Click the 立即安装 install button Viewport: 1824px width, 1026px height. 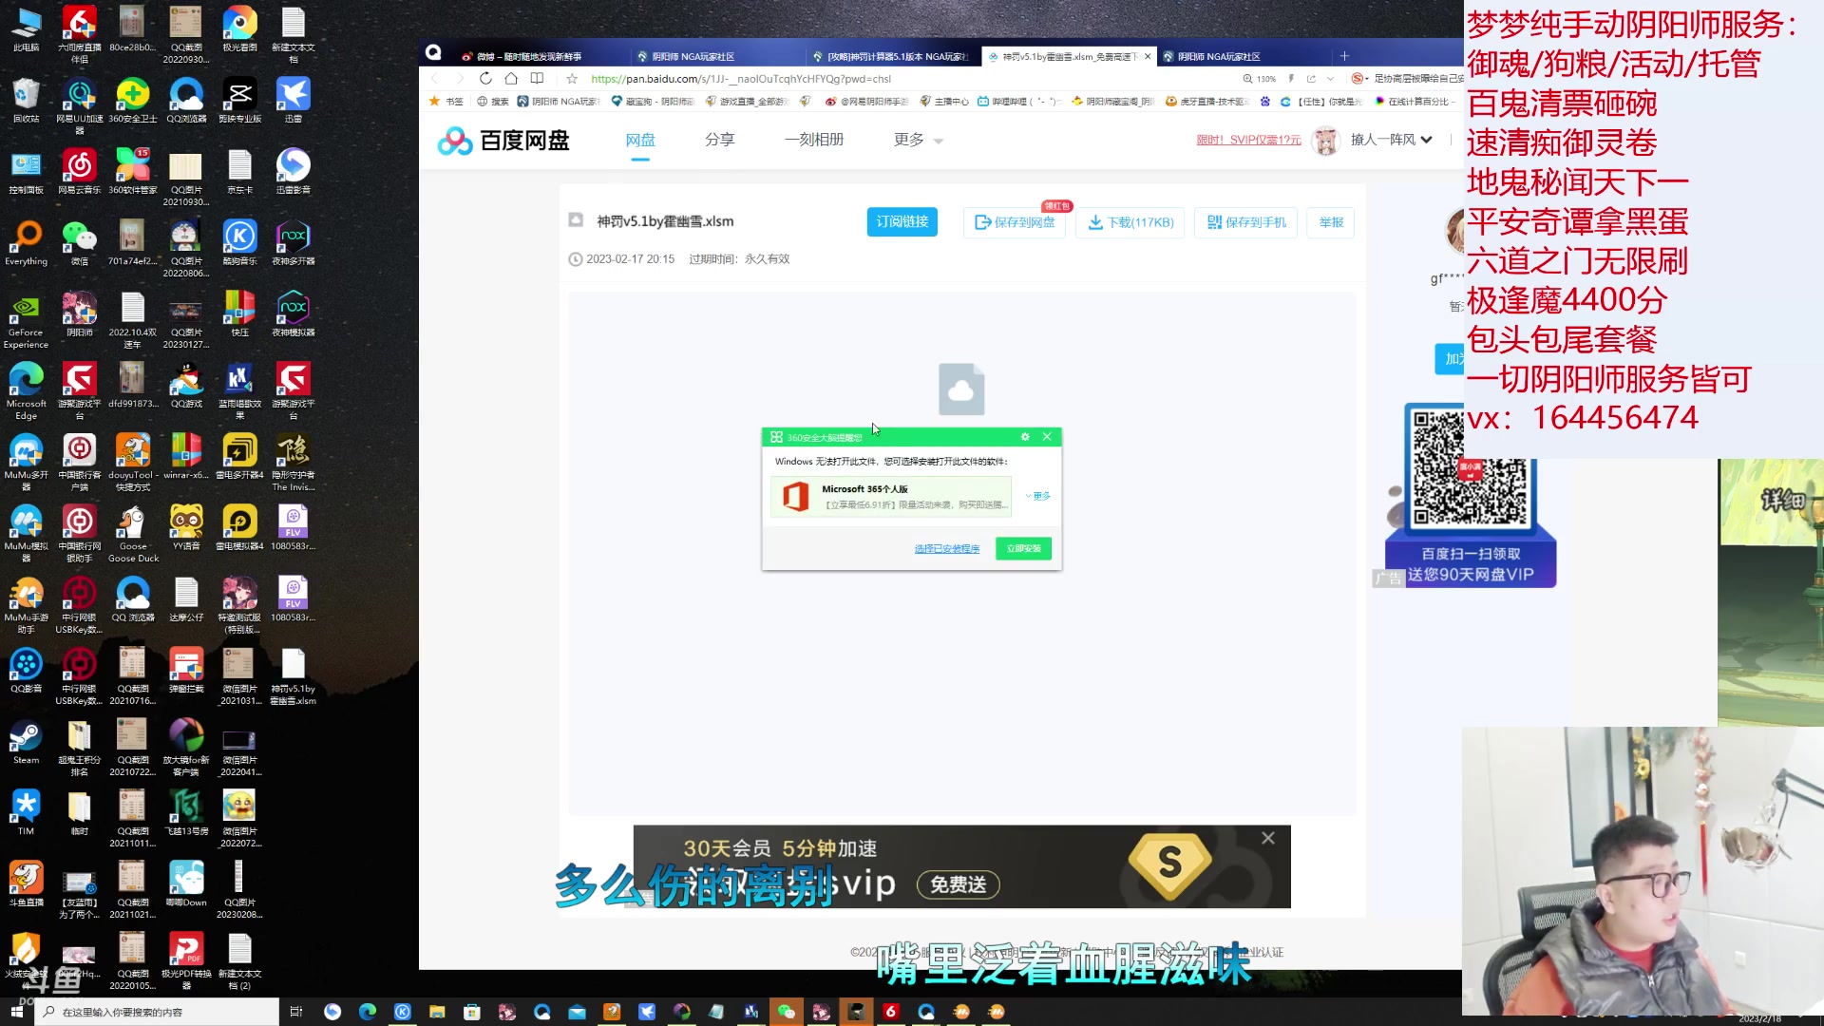click(1023, 548)
